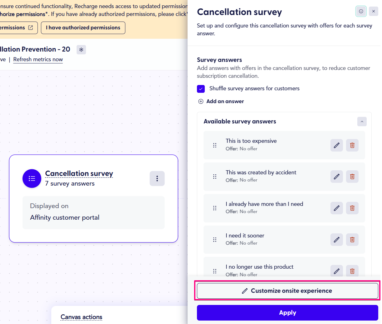Delete the 'This is too expensive' answer
Viewport: 382px width, 324px height.
[352, 145]
